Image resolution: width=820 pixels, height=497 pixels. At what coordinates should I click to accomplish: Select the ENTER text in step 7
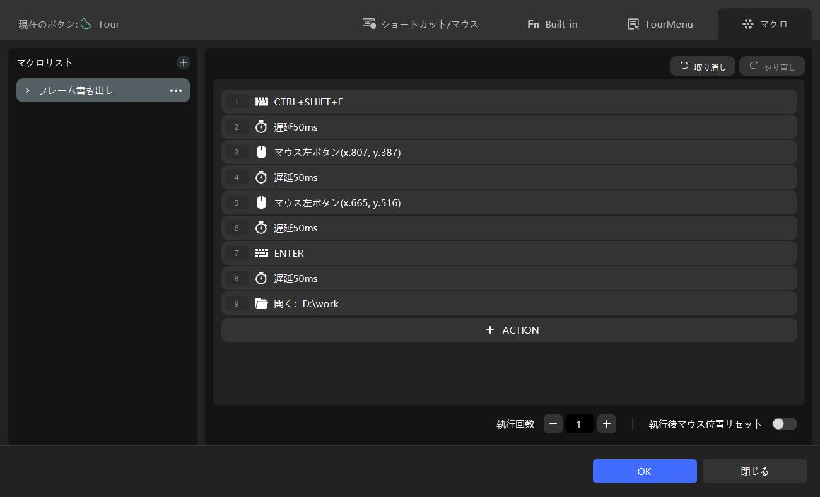(289, 253)
